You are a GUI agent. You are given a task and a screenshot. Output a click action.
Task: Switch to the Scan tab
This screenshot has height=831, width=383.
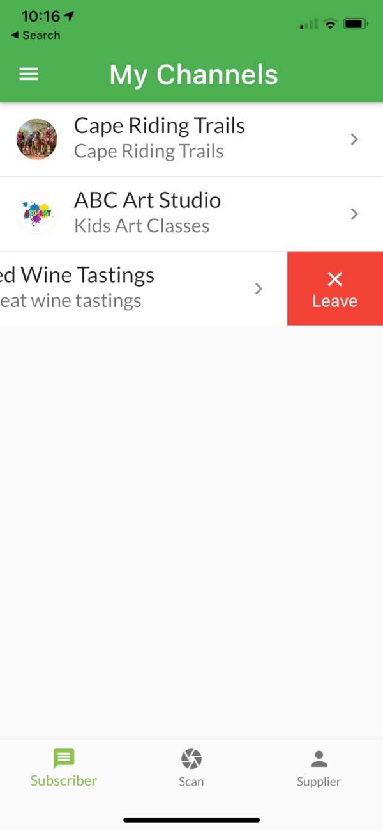(x=191, y=768)
